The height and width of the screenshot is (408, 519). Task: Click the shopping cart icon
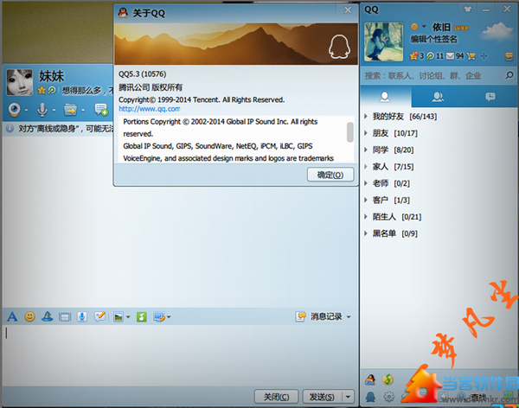point(471,56)
